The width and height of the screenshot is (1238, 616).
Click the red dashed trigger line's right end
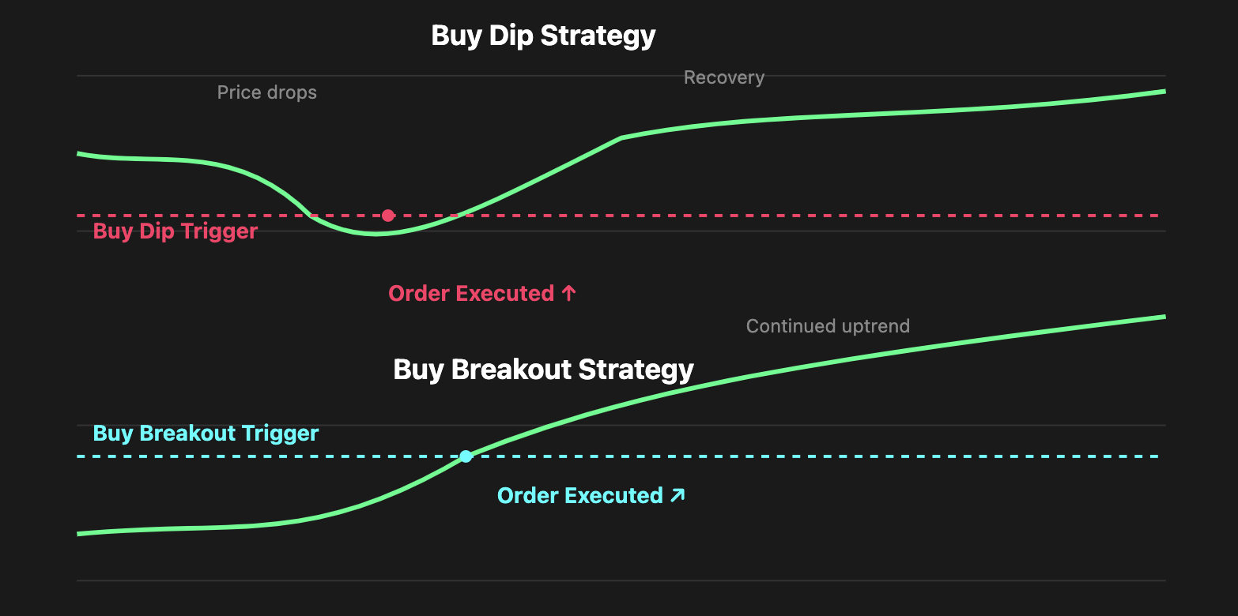click(x=1157, y=216)
